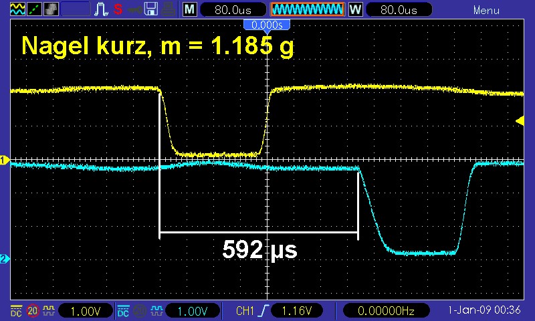Open the Menu at top right

click(x=486, y=10)
